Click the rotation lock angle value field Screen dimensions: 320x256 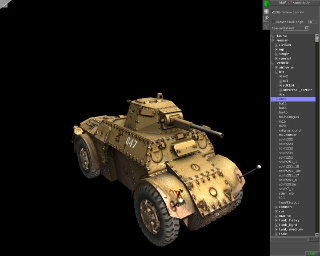click(x=312, y=21)
